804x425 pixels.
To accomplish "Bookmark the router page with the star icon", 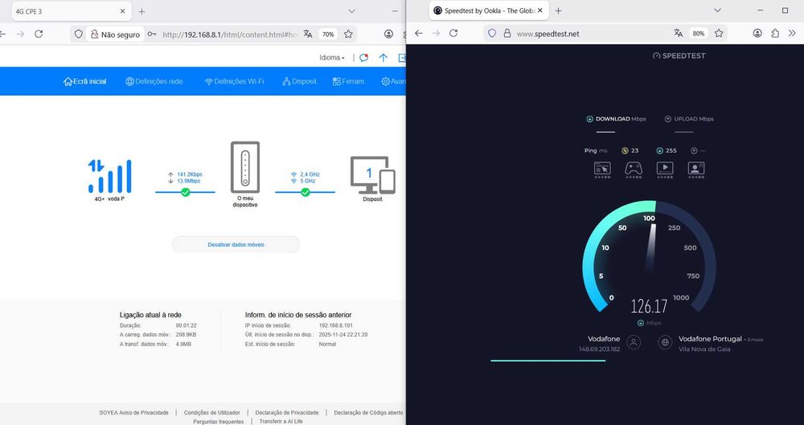I will tap(348, 34).
